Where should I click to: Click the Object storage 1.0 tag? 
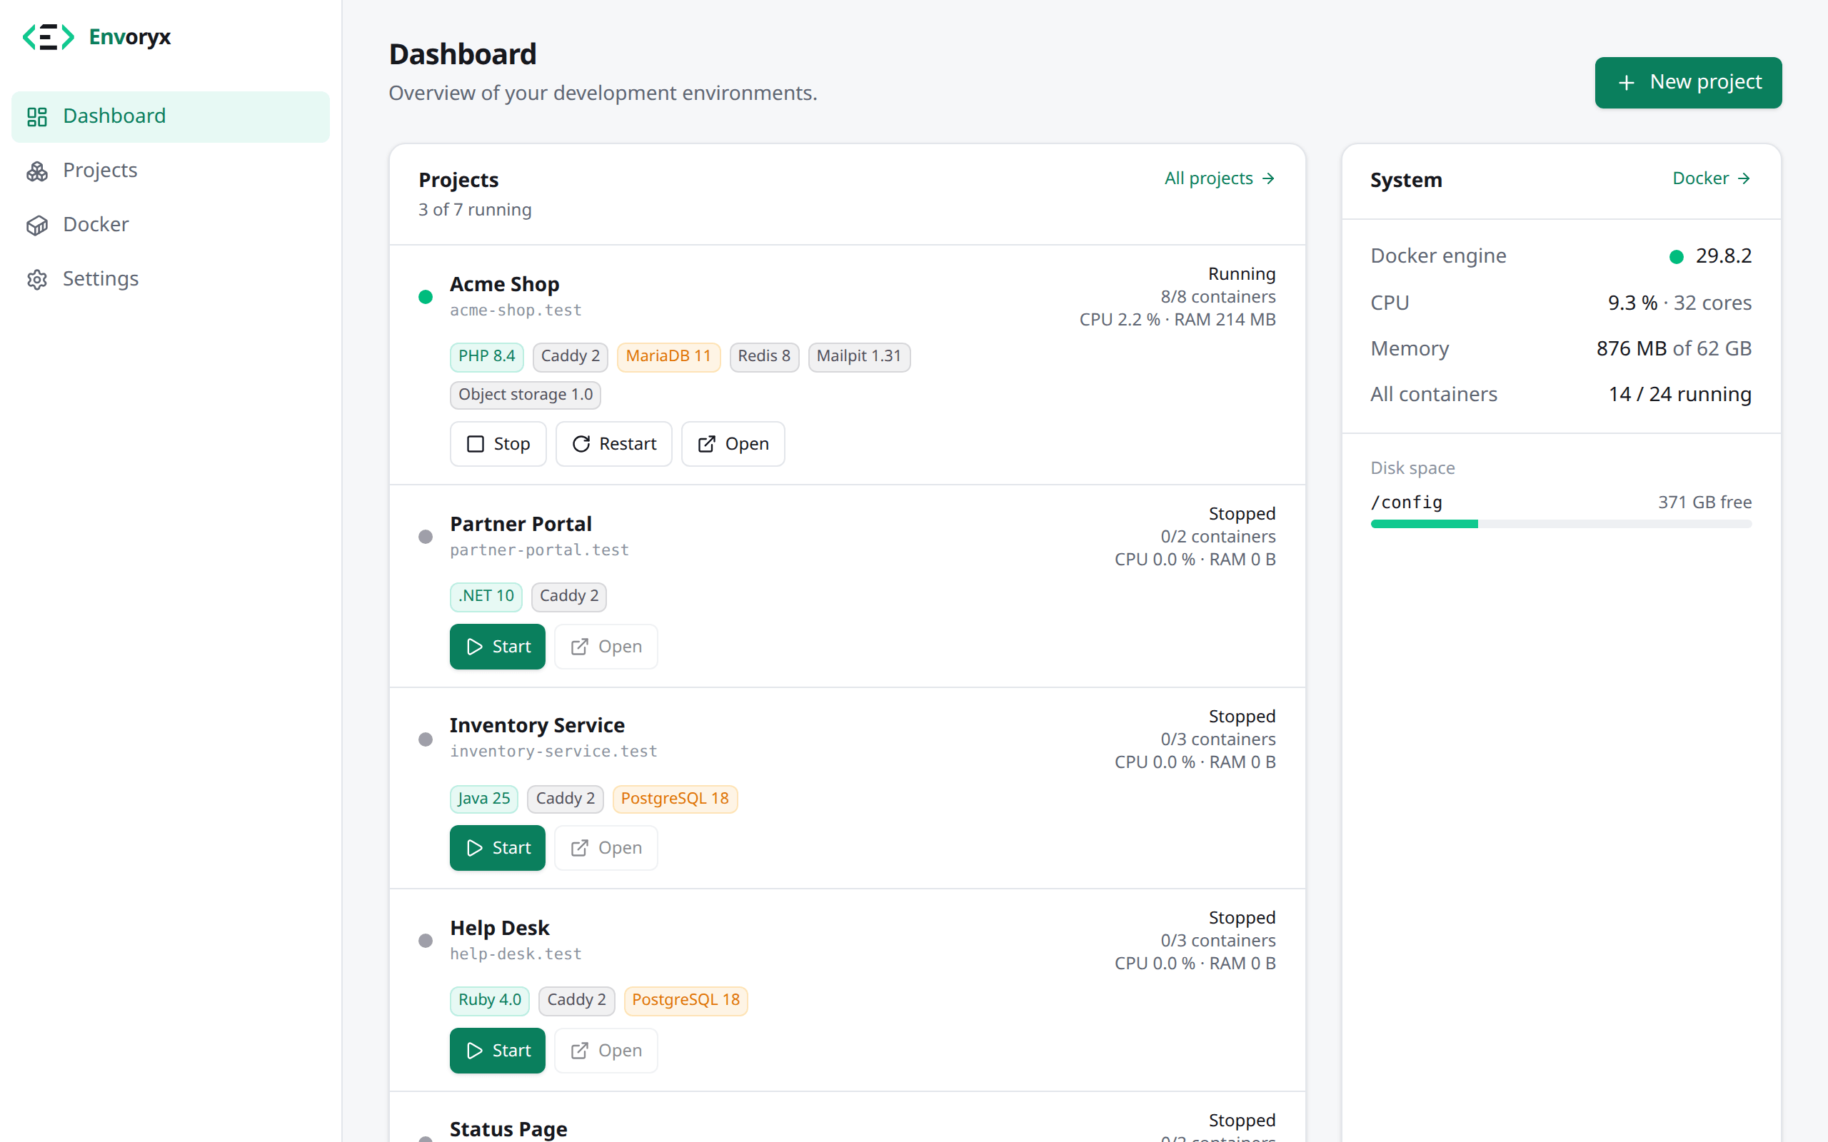526,395
